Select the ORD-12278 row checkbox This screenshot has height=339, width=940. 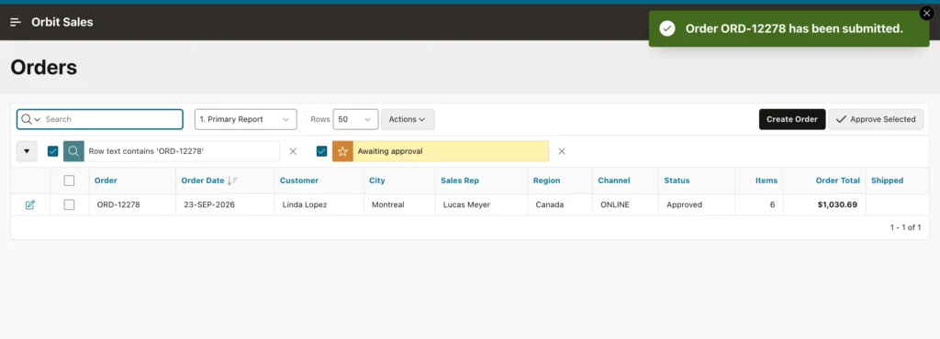(69, 204)
